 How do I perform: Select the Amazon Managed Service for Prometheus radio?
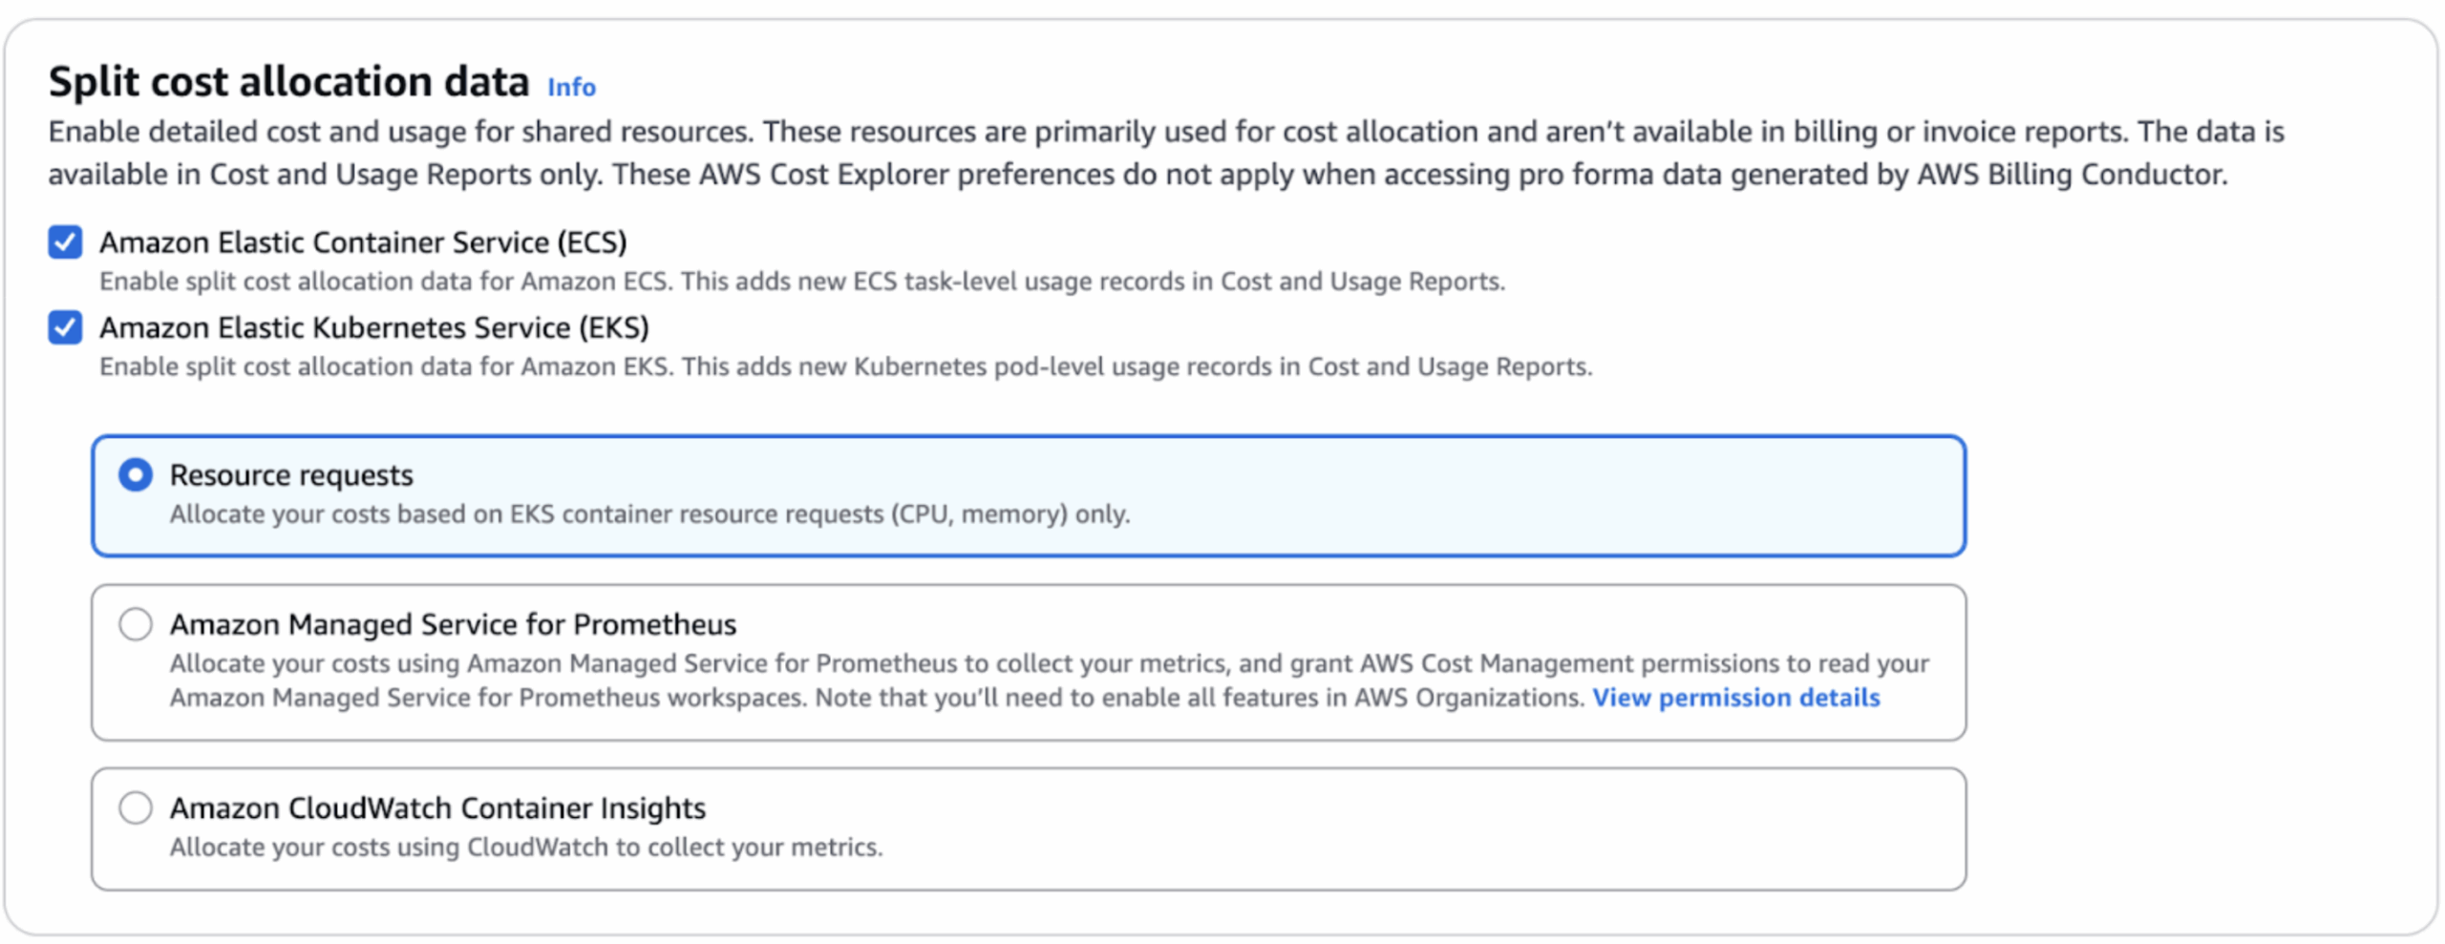(136, 624)
